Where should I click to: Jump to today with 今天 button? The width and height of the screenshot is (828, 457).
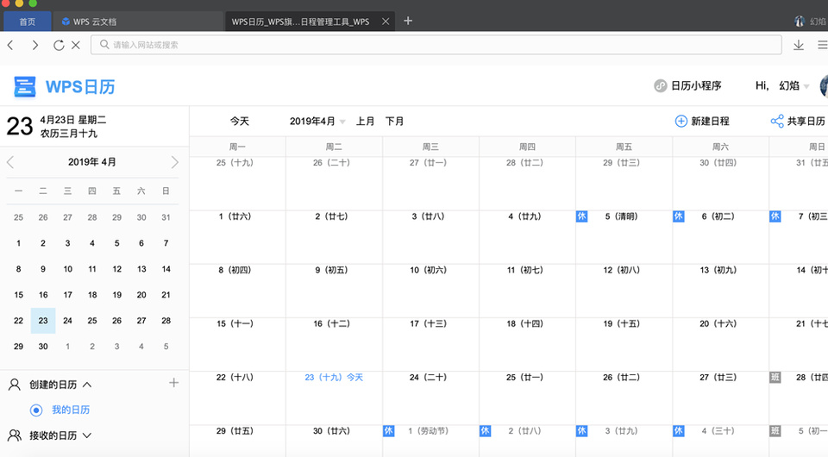(239, 122)
